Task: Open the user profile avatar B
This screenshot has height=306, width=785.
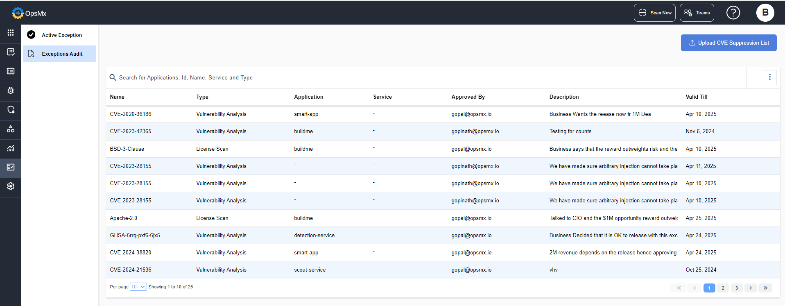Action: tap(765, 13)
